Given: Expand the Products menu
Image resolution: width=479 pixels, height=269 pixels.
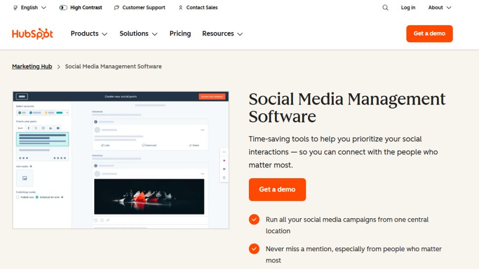Looking at the screenshot, I should [89, 34].
